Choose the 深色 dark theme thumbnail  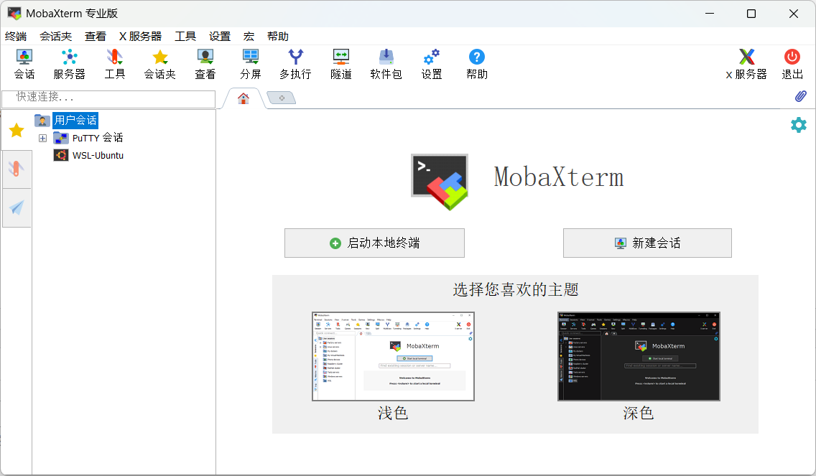point(639,356)
